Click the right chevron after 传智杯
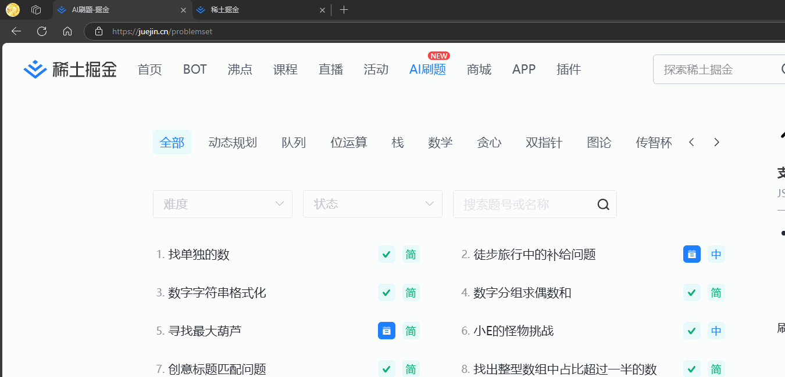The height and width of the screenshot is (377, 785). (716, 142)
